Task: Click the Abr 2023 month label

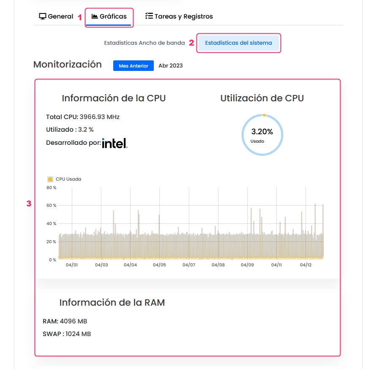Action: pyautogui.click(x=170, y=66)
